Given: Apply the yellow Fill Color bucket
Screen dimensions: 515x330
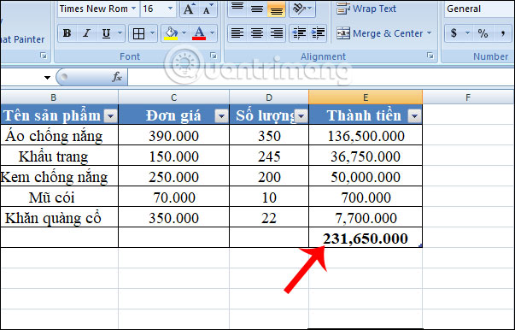Looking at the screenshot, I should (171, 33).
